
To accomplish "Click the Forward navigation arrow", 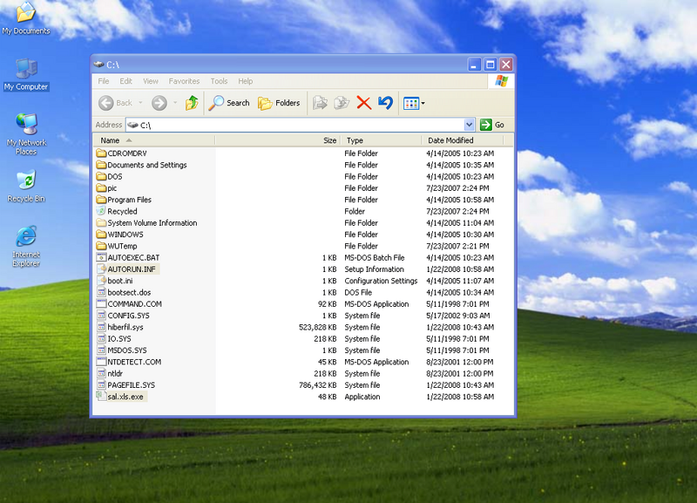I will [159, 103].
